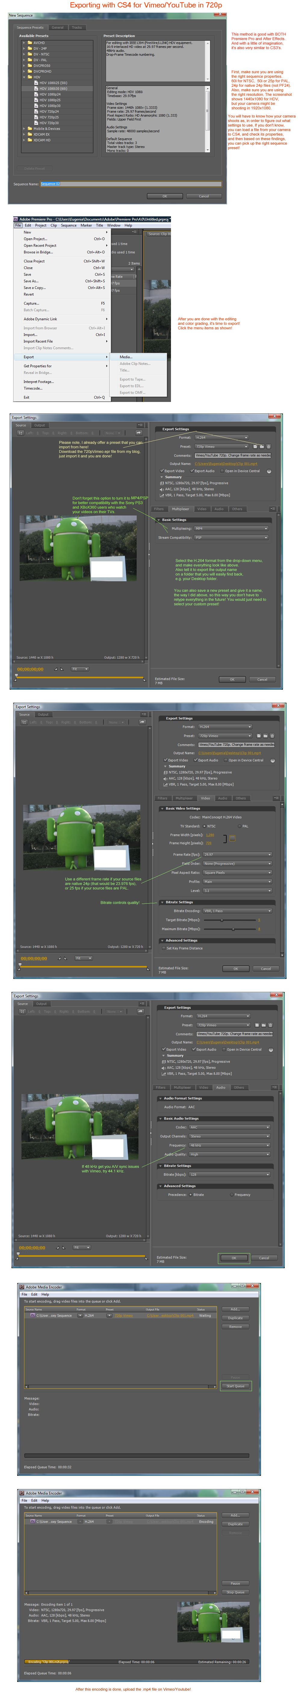This screenshot has width=298, height=1703.
Task: Open the Profile dropdown showing Main
Action: click(238, 881)
